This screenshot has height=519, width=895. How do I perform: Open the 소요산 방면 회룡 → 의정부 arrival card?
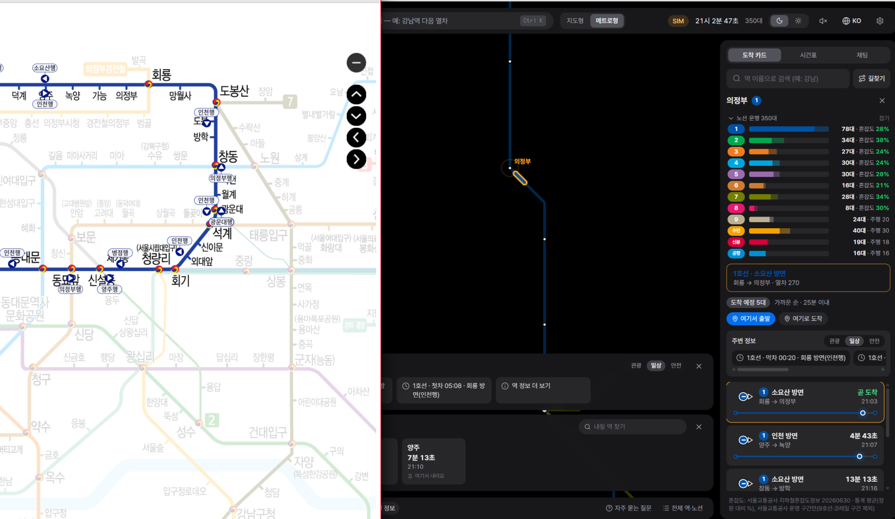(805, 403)
